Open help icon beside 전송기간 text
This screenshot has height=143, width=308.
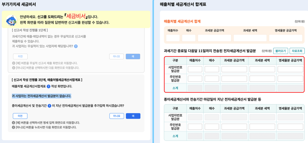tap(49, 106)
